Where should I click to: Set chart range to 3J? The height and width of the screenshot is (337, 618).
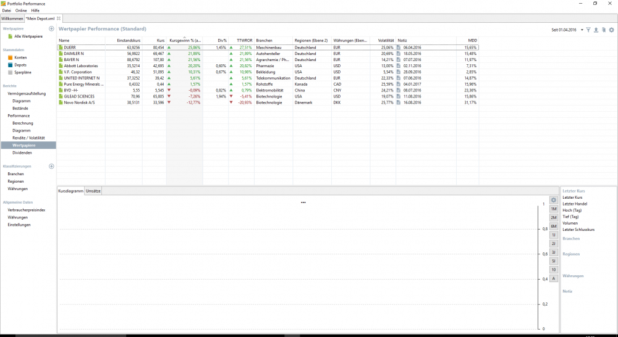(x=553, y=252)
